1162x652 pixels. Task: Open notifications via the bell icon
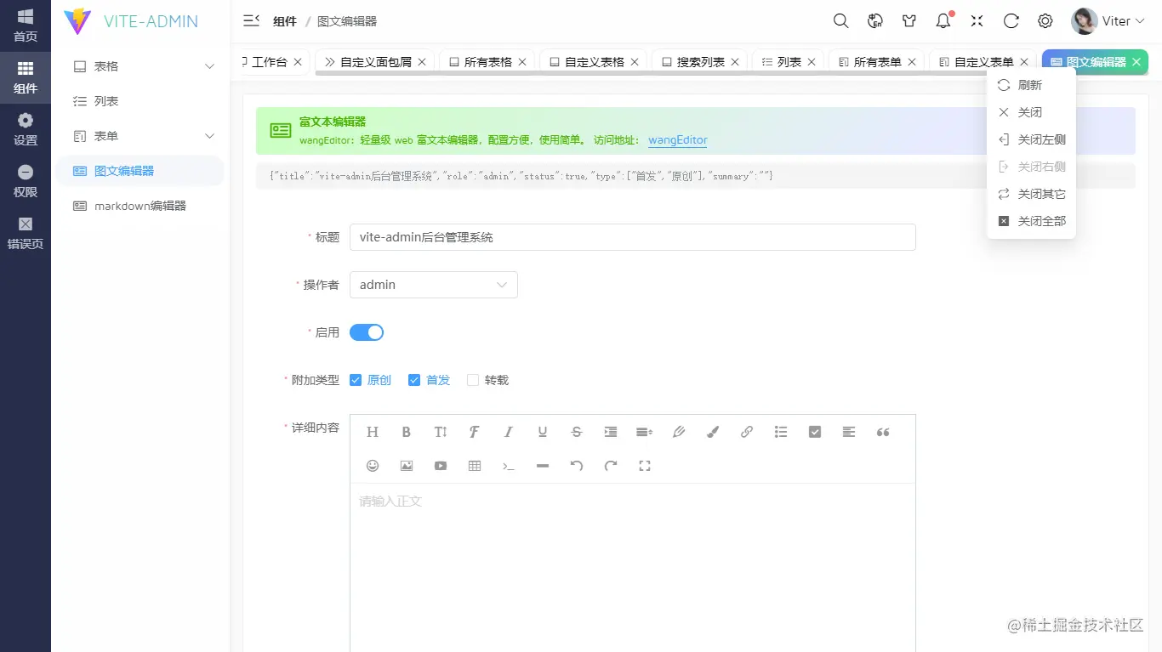point(943,20)
